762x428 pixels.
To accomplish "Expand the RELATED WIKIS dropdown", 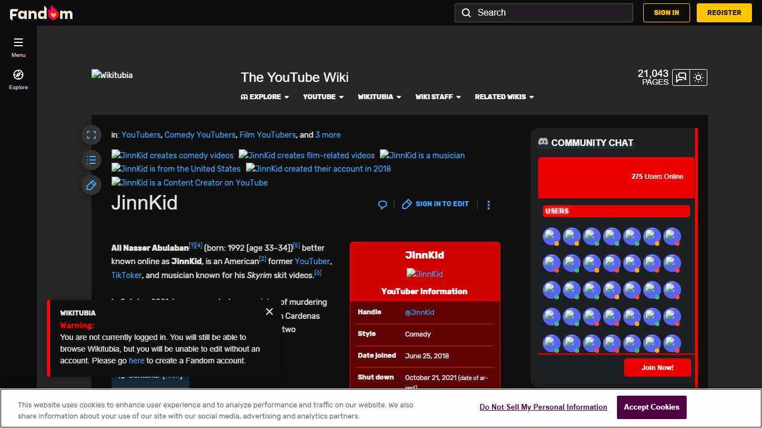I will coord(504,97).
